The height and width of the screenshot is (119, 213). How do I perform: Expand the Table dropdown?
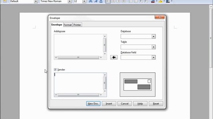[x=153, y=47]
